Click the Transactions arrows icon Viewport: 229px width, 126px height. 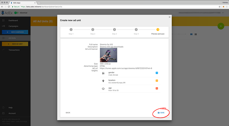pos(3,50)
